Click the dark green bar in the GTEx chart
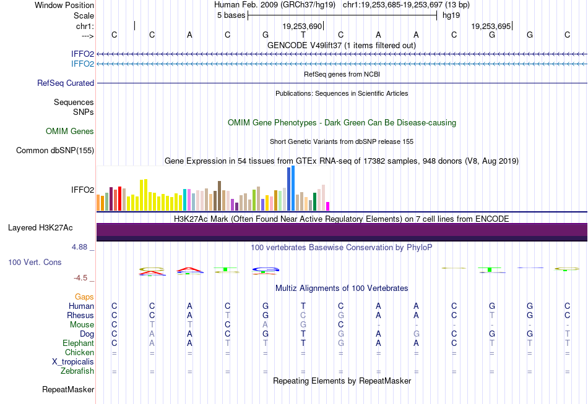 [x=315, y=201]
